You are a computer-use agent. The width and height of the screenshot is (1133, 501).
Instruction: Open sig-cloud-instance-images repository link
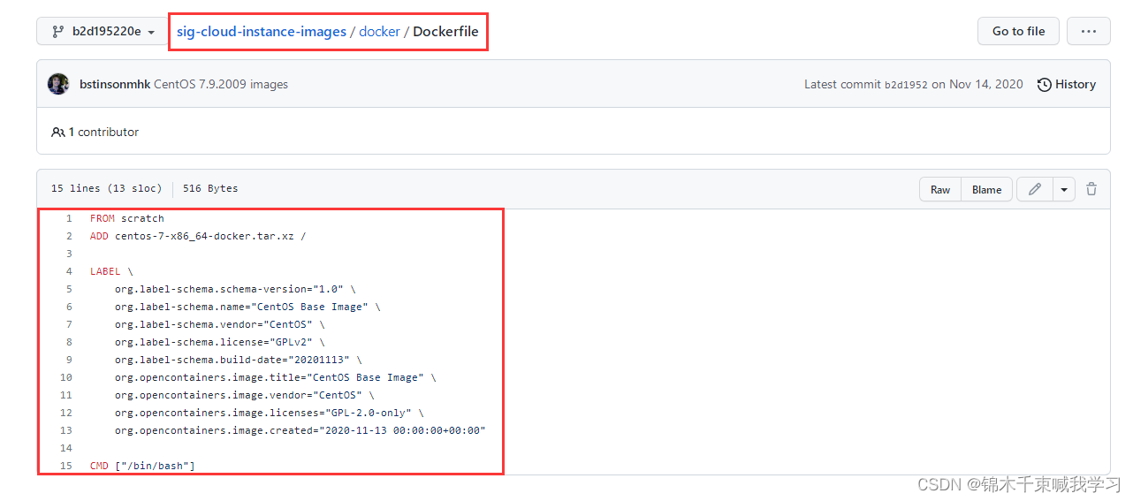point(262,31)
